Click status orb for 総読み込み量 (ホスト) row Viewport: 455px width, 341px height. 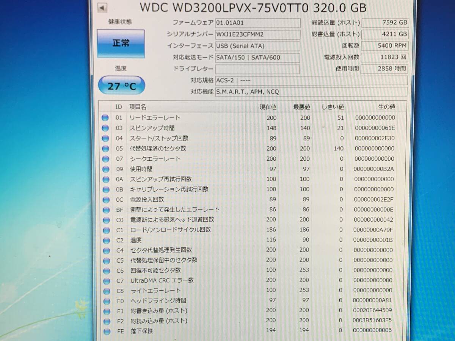(107, 321)
